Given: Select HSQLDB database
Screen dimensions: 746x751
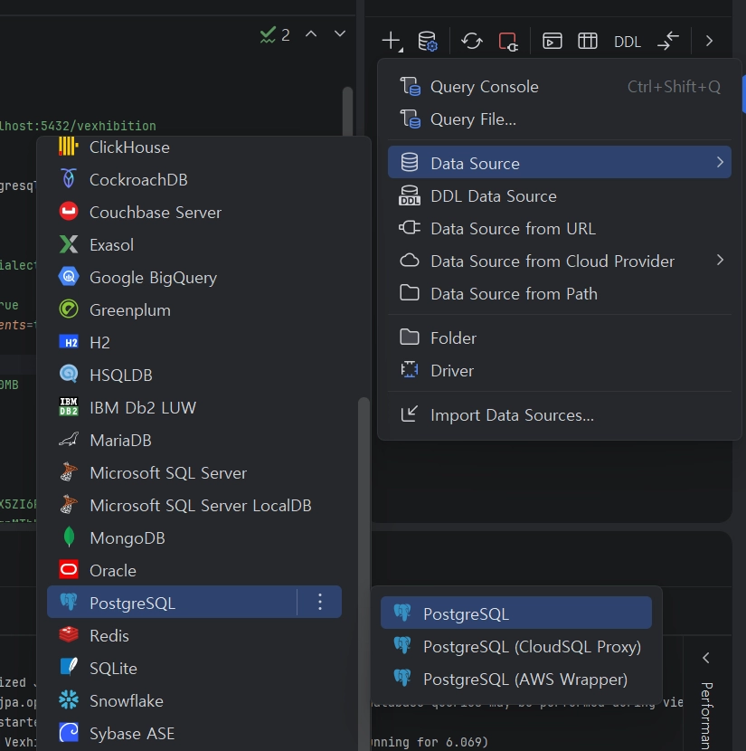Looking at the screenshot, I should (x=194, y=375).
